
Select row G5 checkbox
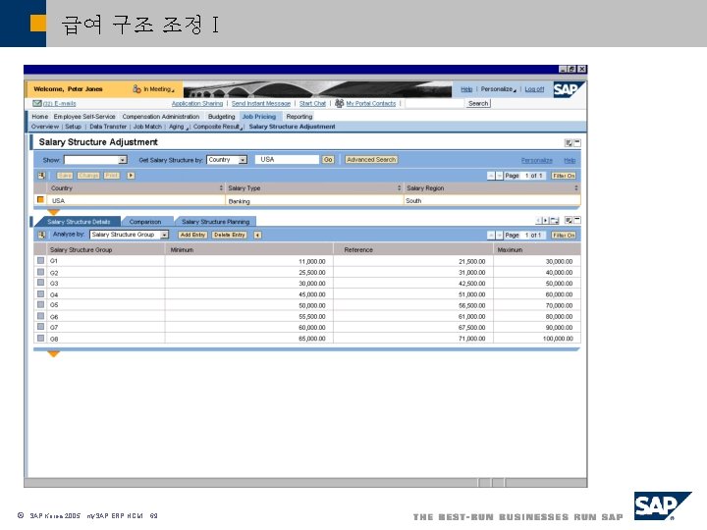(x=40, y=304)
